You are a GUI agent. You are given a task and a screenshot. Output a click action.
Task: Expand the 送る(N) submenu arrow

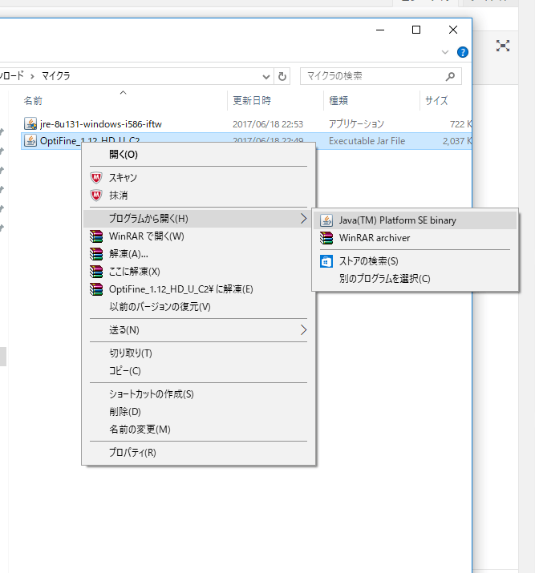click(x=303, y=330)
